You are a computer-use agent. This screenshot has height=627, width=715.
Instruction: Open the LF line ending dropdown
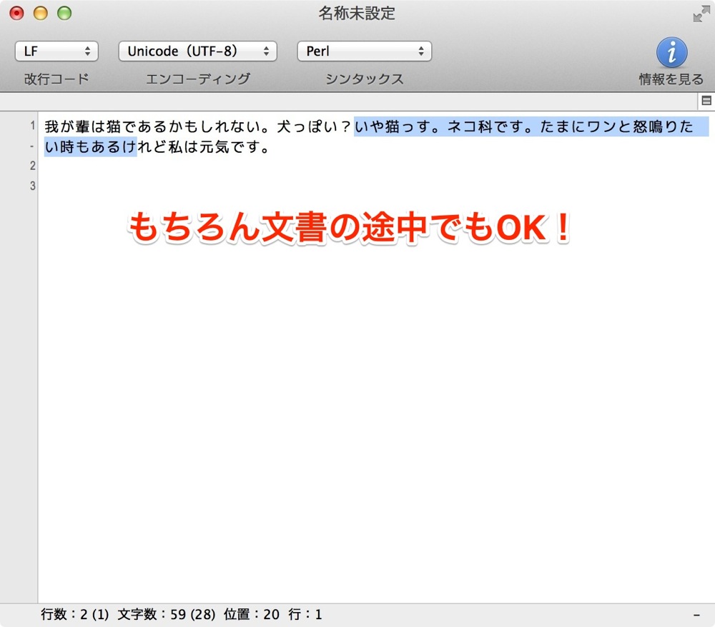56,51
